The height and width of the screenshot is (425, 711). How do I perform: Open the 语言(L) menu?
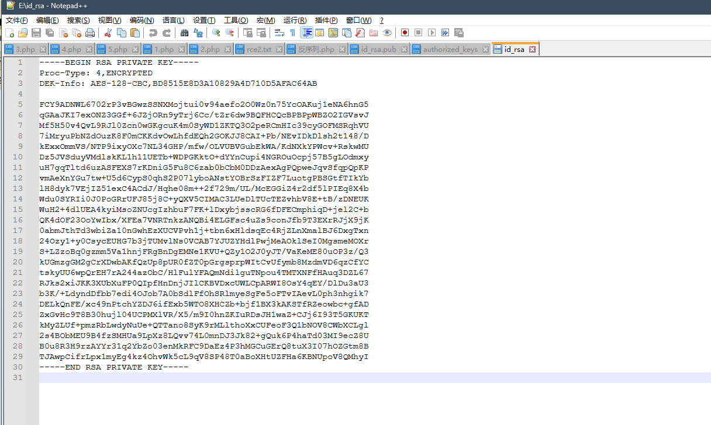click(173, 20)
